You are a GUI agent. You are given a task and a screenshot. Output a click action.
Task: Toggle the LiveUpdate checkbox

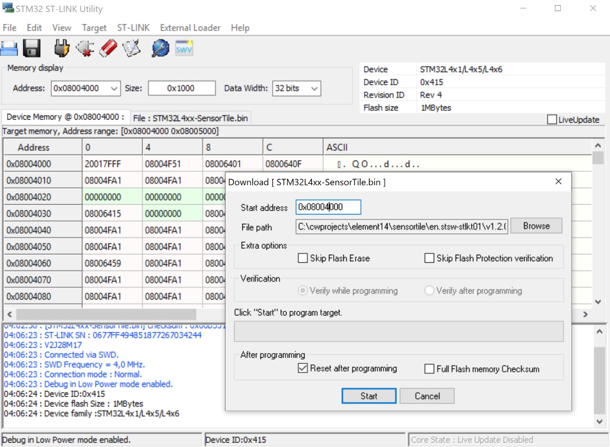point(552,120)
